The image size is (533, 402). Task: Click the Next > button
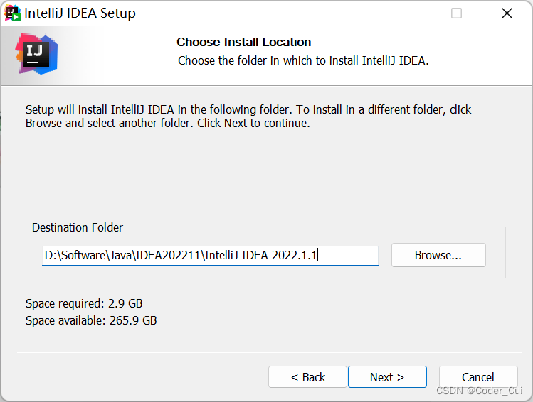pos(387,377)
